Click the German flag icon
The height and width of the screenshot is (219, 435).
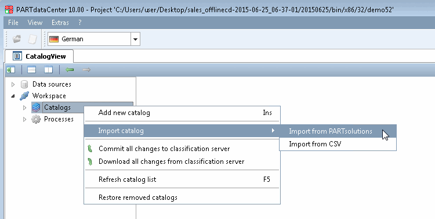coord(54,39)
